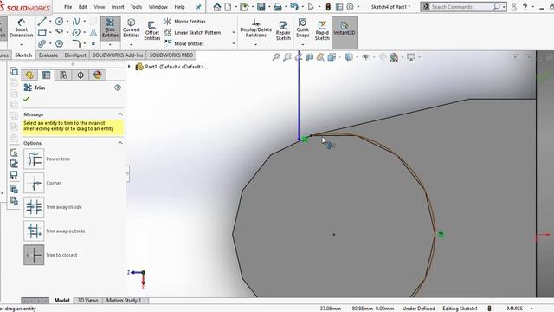Screen dimensions: 554x312
Task: Open the Trim Entities dropdown arrow
Action: tap(110, 45)
